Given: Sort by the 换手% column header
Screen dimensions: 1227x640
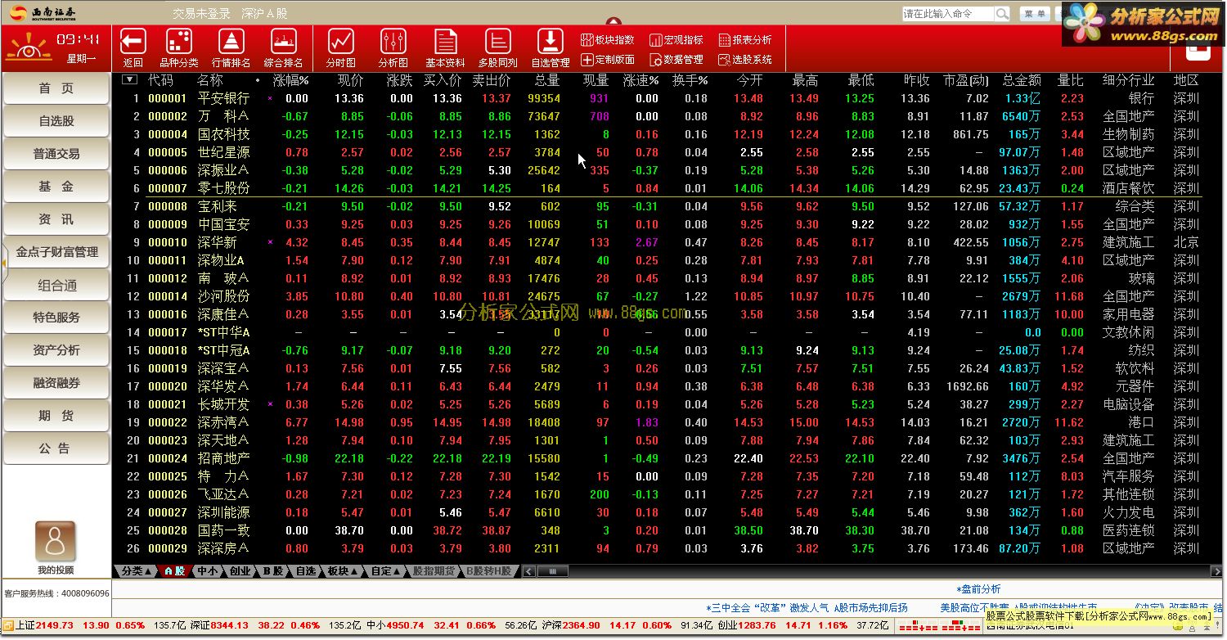Looking at the screenshot, I should [690, 80].
